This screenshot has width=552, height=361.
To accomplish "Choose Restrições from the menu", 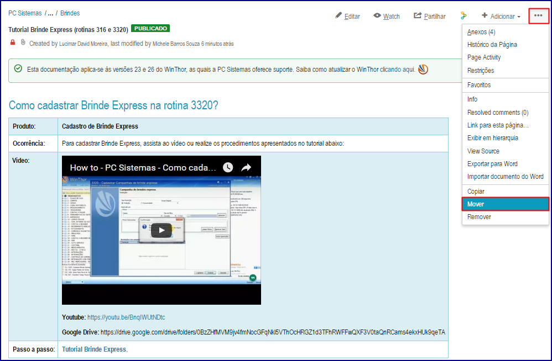I will [505, 70].
